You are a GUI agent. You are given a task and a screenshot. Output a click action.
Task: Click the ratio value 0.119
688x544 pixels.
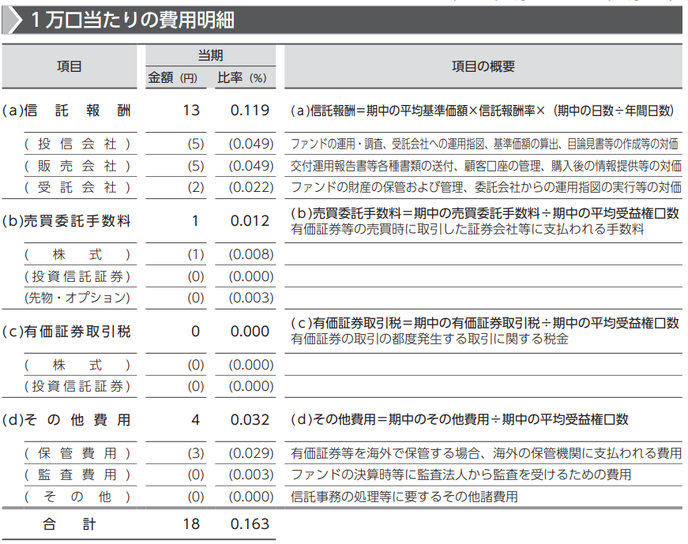click(x=250, y=110)
